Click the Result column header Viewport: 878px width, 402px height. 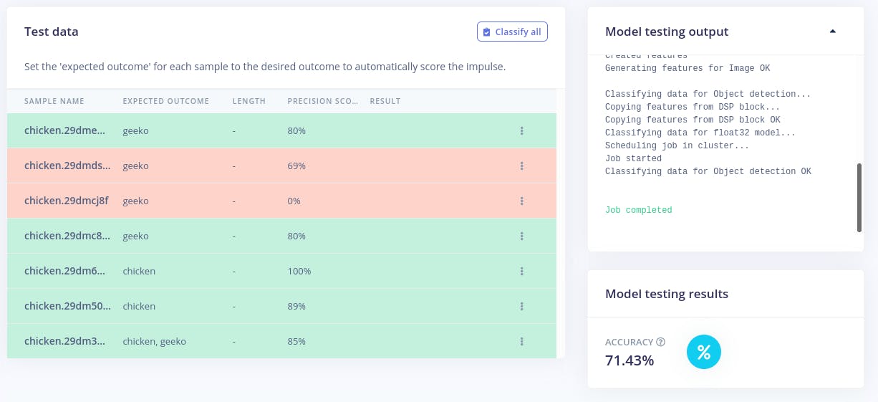(385, 101)
